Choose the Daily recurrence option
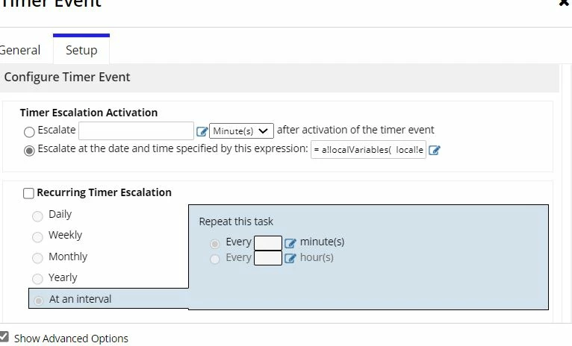572x346 pixels. pyautogui.click(x=37, y=216)
